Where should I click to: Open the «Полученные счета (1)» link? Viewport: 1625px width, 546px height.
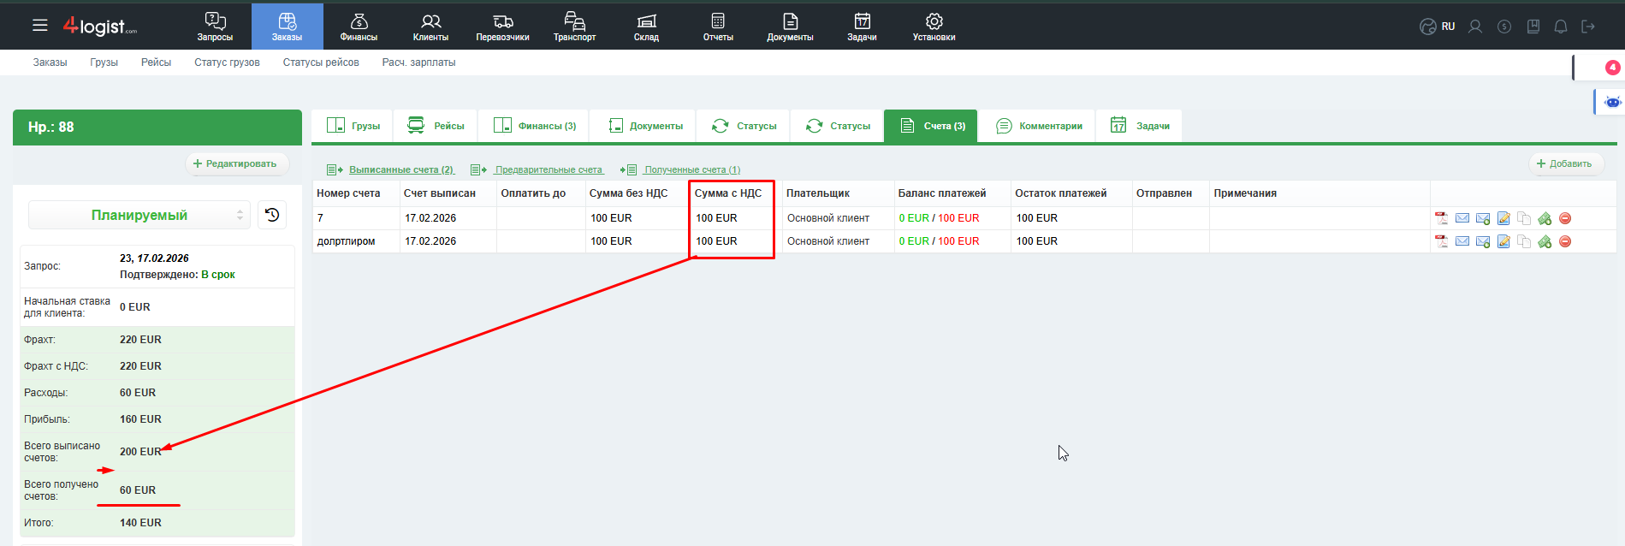(691, 169)
